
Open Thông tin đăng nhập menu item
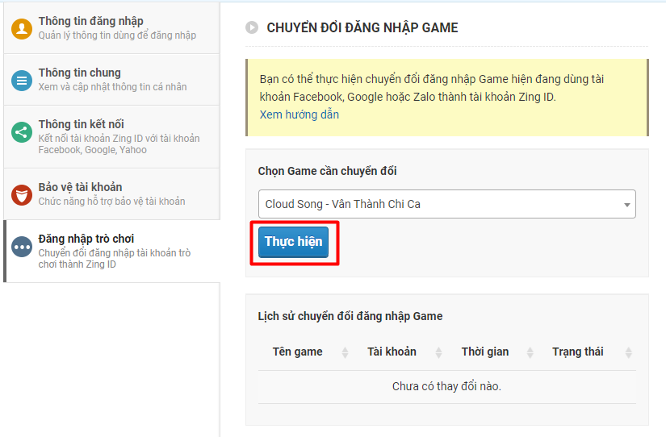pos(111,28)
